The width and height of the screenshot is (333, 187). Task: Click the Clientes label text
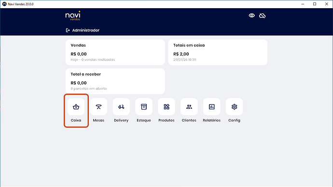click(189, 120)
